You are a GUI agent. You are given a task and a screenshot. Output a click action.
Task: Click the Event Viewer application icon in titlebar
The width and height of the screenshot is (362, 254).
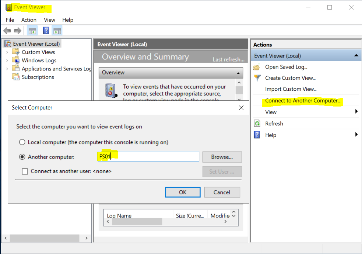click(8, 7)
